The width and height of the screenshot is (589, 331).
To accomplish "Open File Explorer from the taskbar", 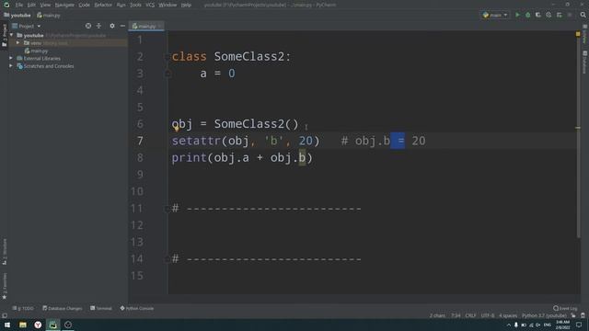I will (23, 325).
